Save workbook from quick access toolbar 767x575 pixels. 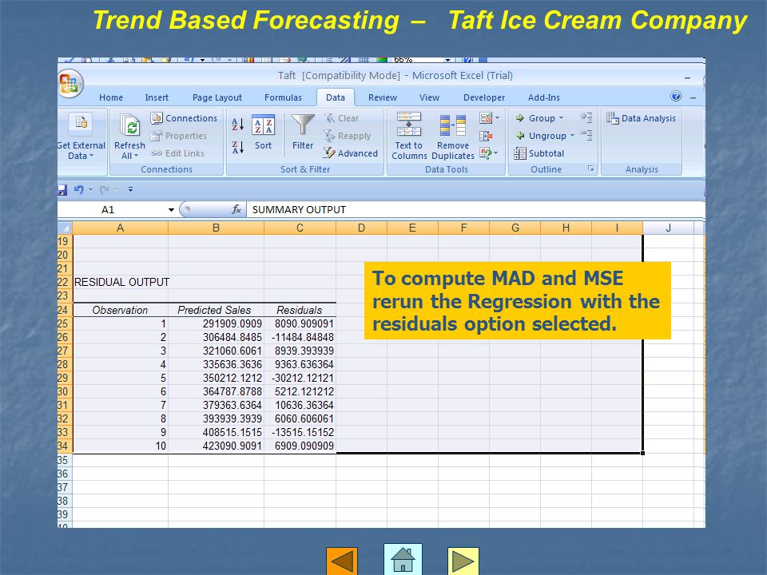tap(62, 190)
